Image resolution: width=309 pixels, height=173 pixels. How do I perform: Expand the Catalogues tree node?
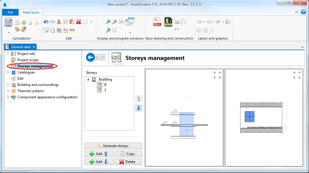9,72
